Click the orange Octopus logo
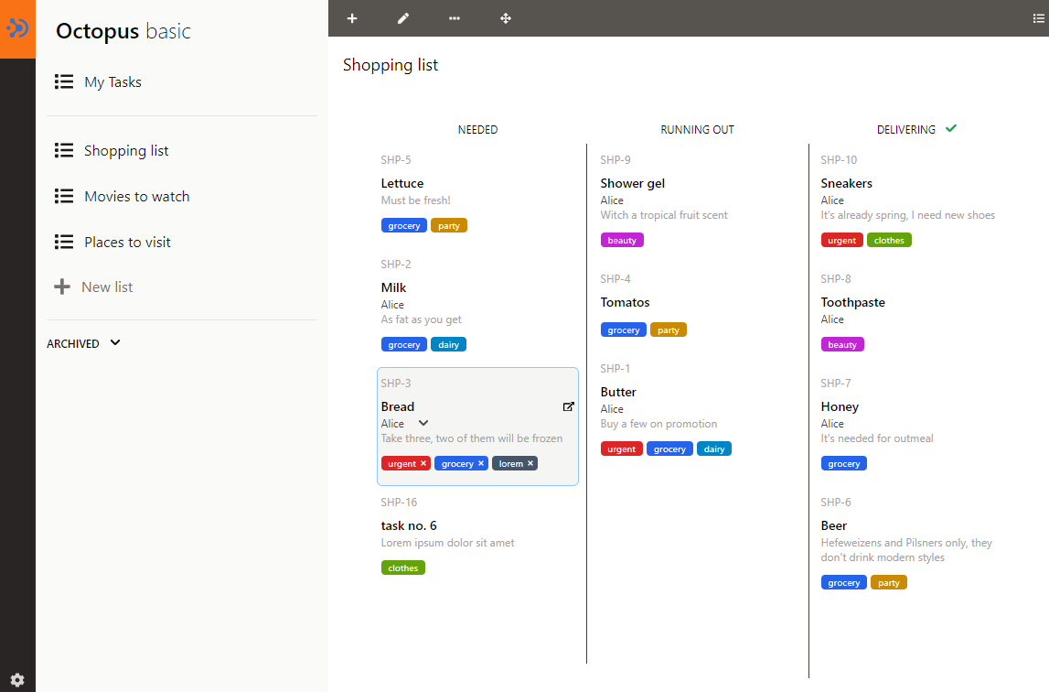The image size is (1049, 692). (x=17, y=28)
